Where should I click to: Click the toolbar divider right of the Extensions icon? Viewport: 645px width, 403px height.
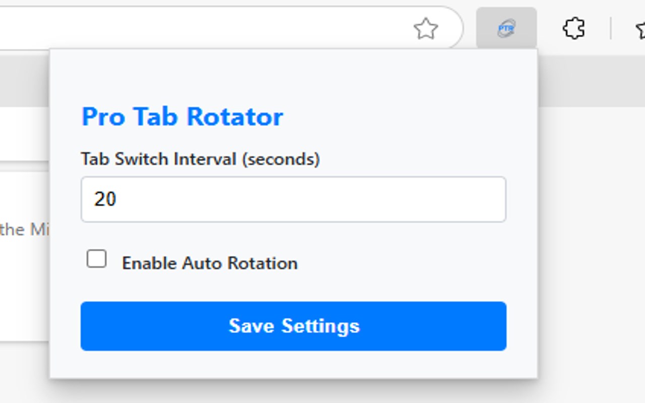(x=610, y=28)
